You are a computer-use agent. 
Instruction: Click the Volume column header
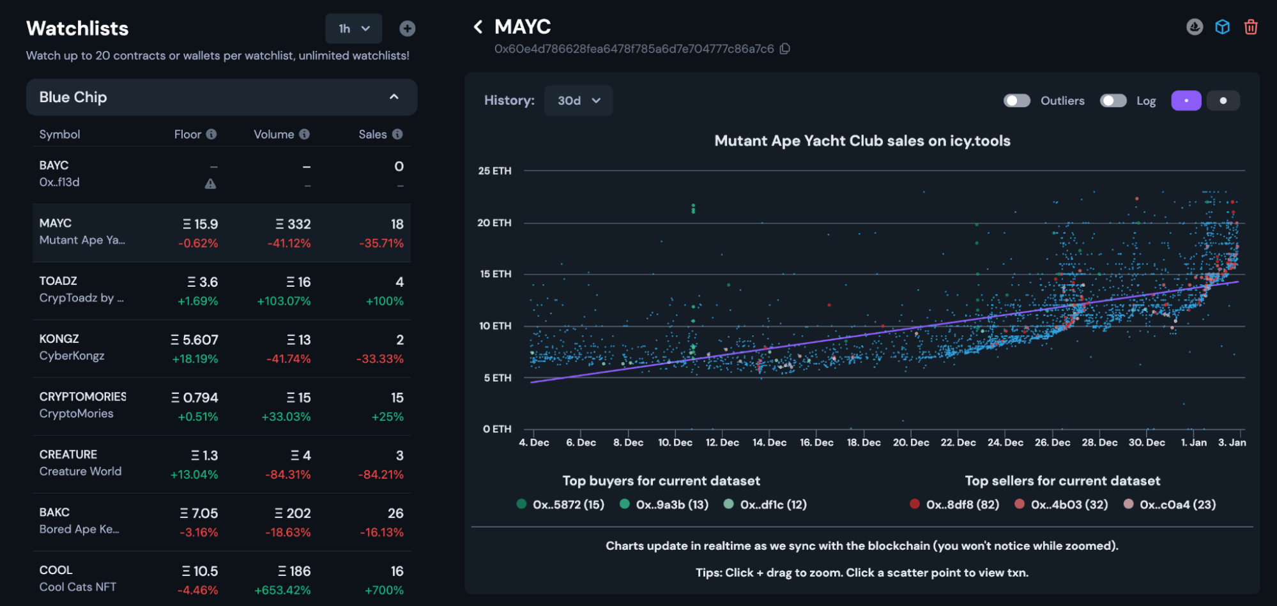pyautogui.click(x=274, y=134)
